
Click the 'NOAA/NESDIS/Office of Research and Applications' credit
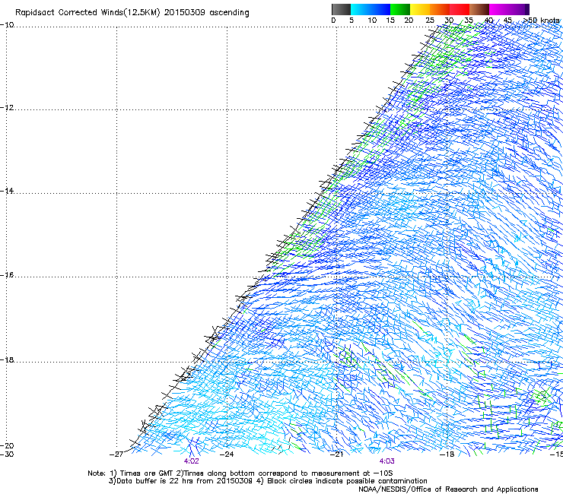[448, 489]
